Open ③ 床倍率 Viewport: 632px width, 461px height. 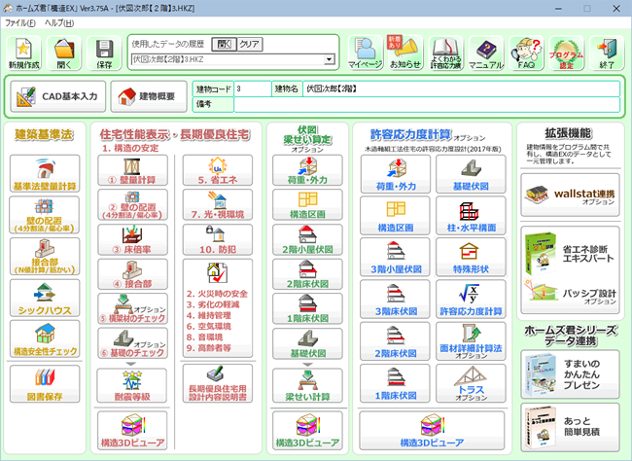(x=132, y=240)
